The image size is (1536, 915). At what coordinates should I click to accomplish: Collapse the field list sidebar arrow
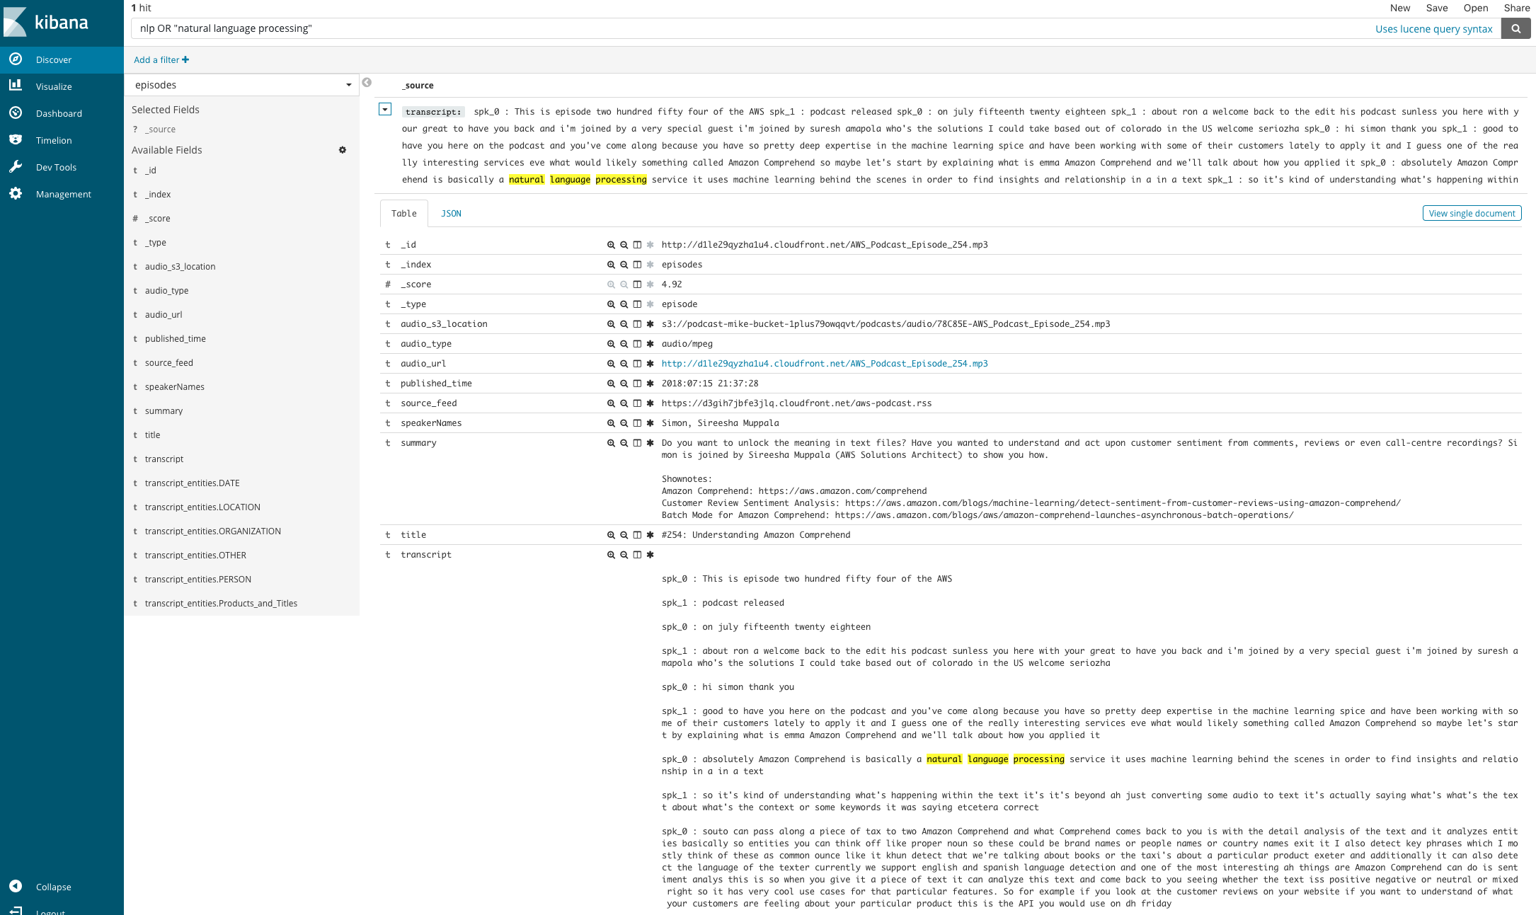click(367, 83)
